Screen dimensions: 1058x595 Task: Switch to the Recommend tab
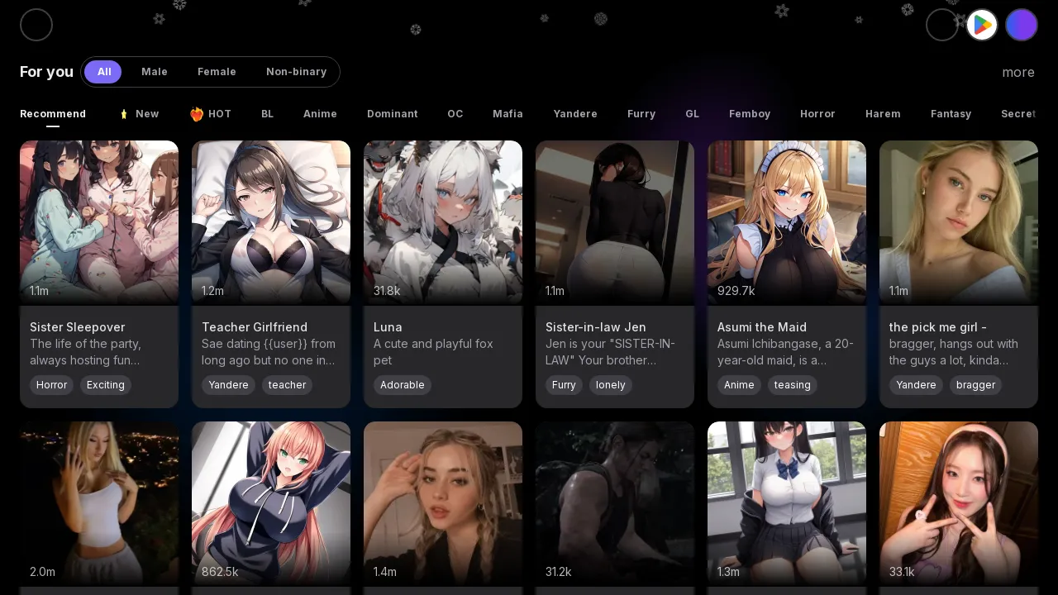click(53, 114)
